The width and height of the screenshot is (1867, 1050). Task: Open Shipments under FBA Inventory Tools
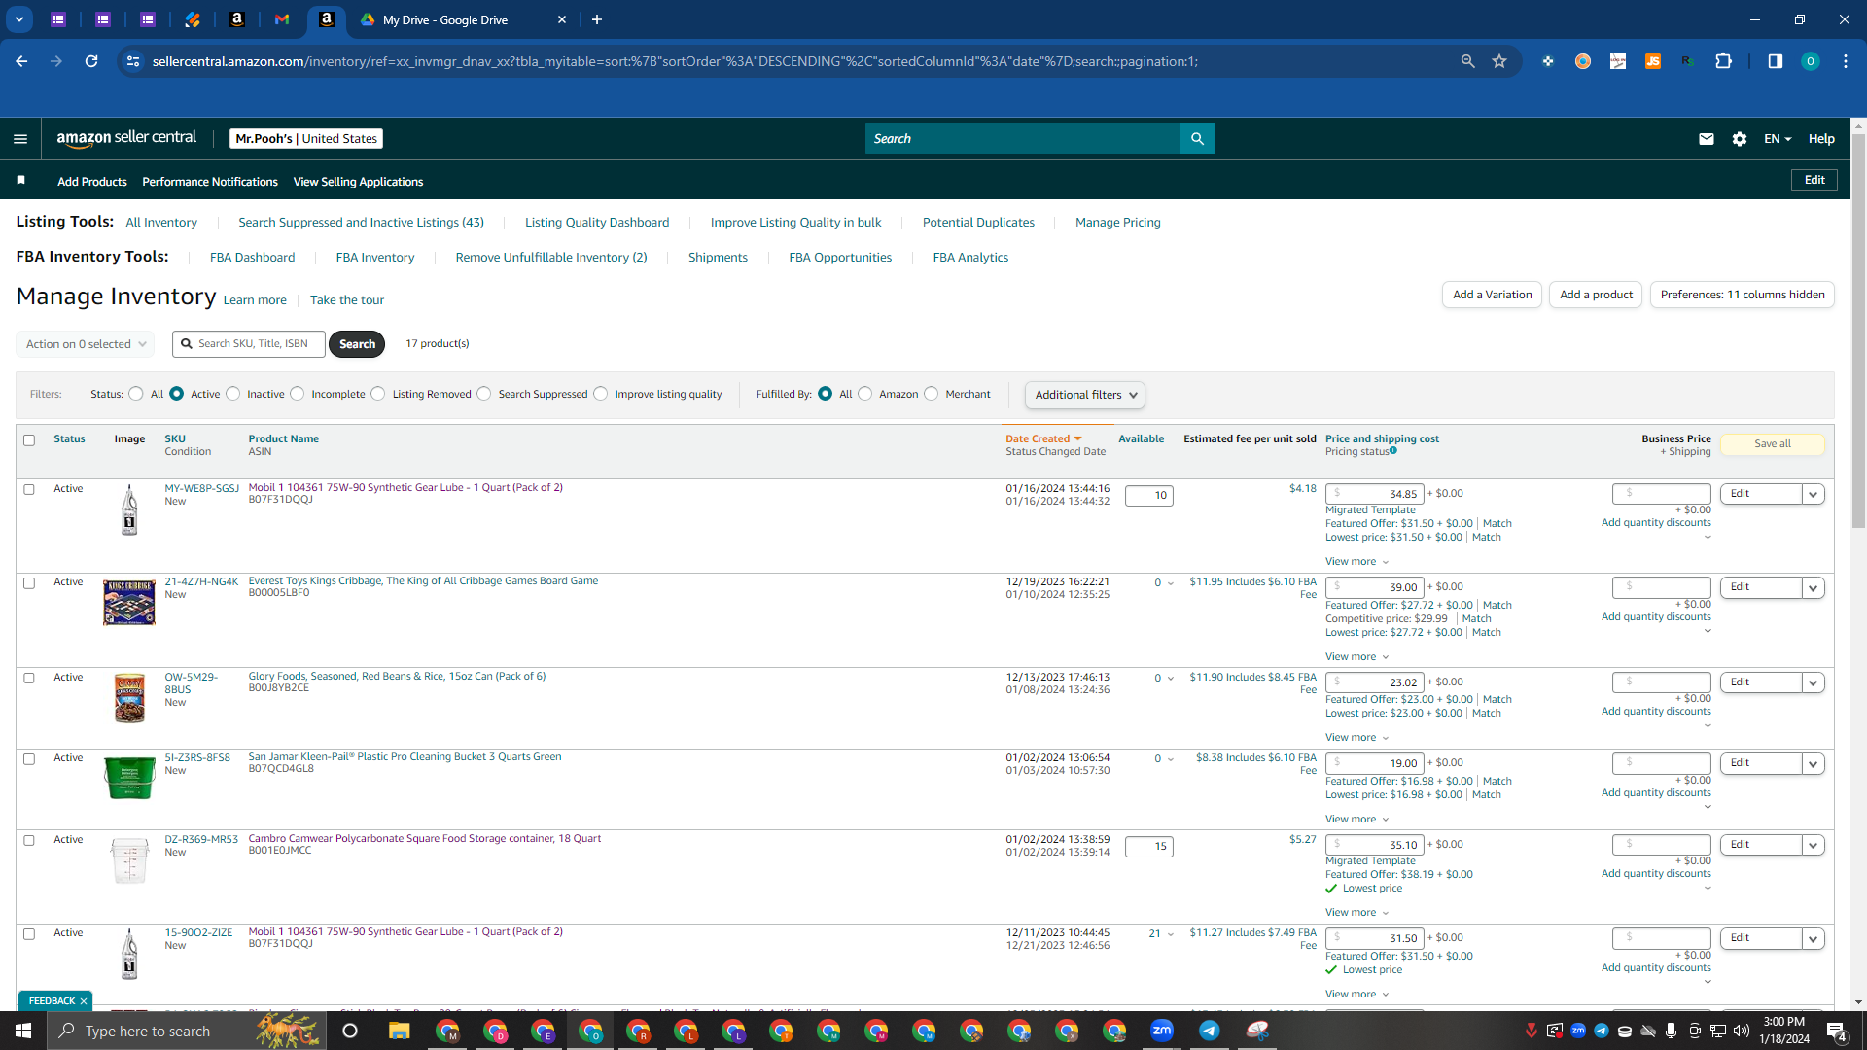pyautogui.click(x=718, y=258)
